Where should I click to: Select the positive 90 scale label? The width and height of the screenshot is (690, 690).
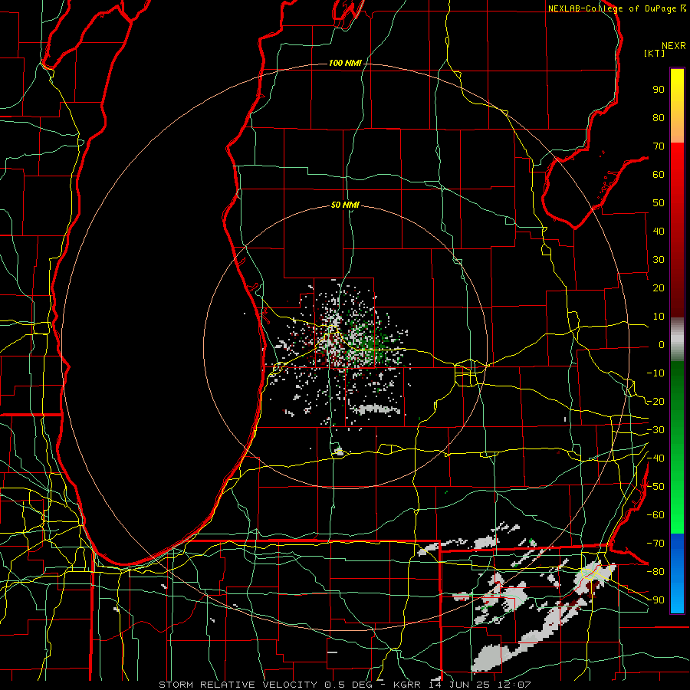click(x=659, y=90)
